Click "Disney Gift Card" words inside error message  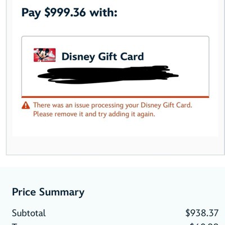pos(165,105)
